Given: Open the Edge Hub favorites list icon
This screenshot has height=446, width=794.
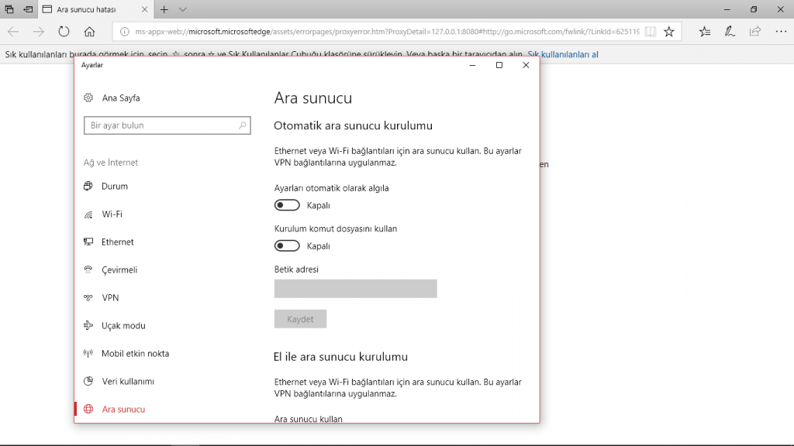Looking at the screenshot, I should tap(704, 32).
